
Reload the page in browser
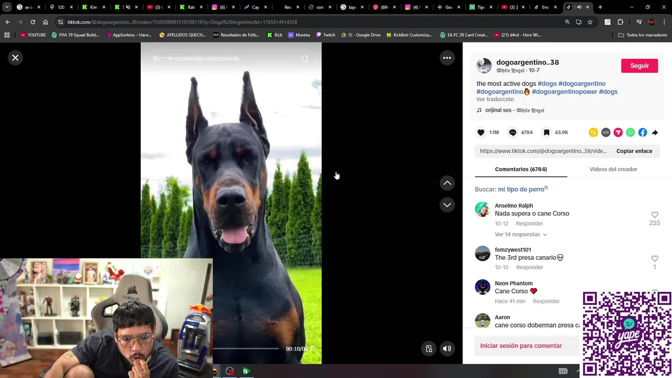point(33,22)
